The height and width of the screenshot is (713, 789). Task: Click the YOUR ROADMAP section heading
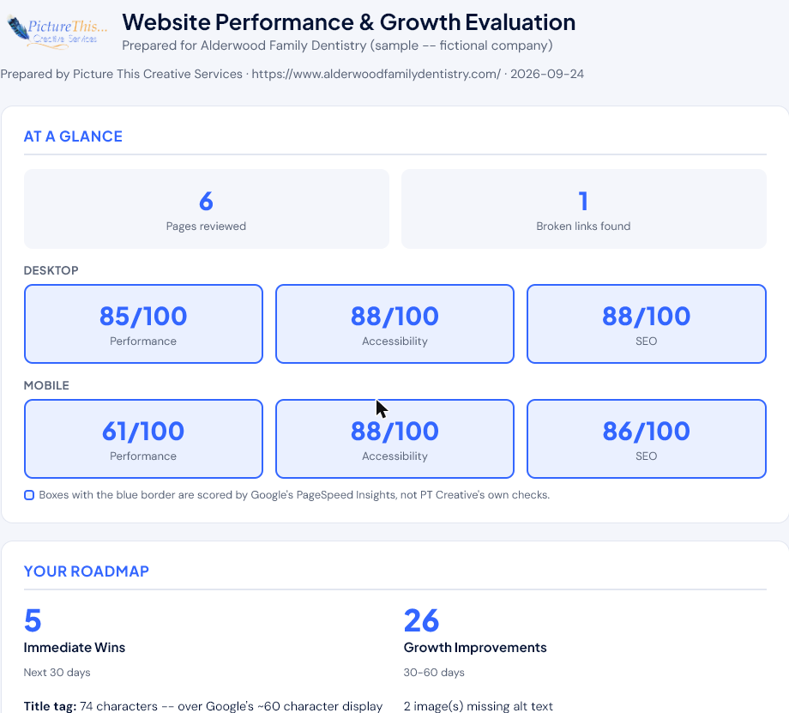86,571
